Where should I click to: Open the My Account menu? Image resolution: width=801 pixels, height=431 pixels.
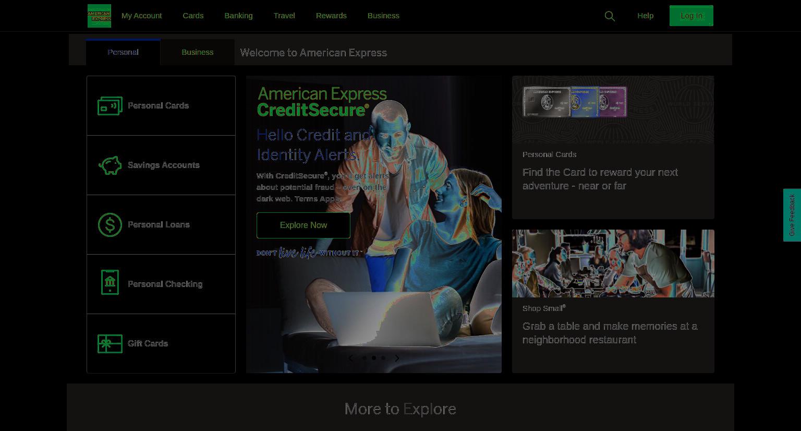click(141, 16)
